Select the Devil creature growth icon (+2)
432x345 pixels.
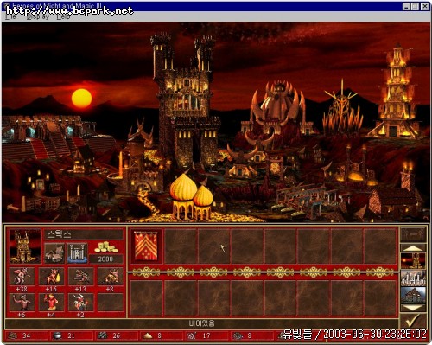[81, 303]
